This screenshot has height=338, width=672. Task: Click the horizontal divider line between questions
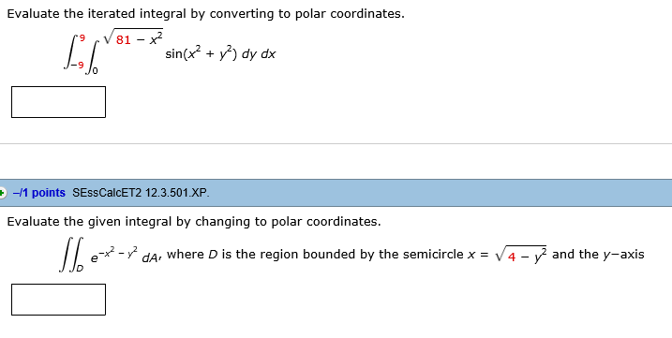pos(336,144)
